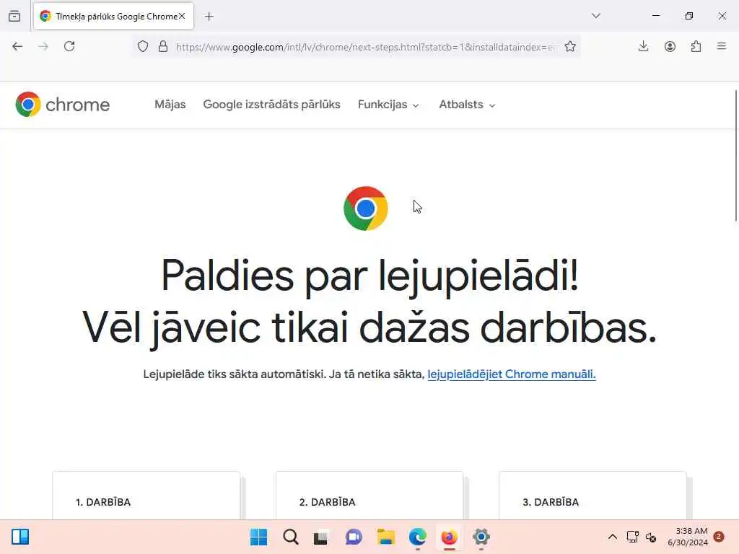Expand the Atbalsts dropdown menu
This screenshot has height=554, width=739.
(467, 105)
